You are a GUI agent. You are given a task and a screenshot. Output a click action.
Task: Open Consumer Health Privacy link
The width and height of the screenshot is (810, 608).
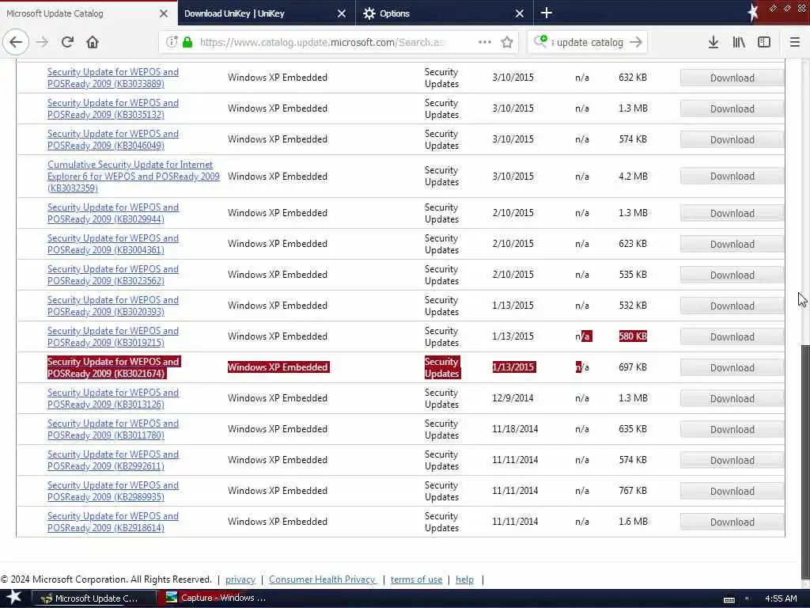[323, 579]
